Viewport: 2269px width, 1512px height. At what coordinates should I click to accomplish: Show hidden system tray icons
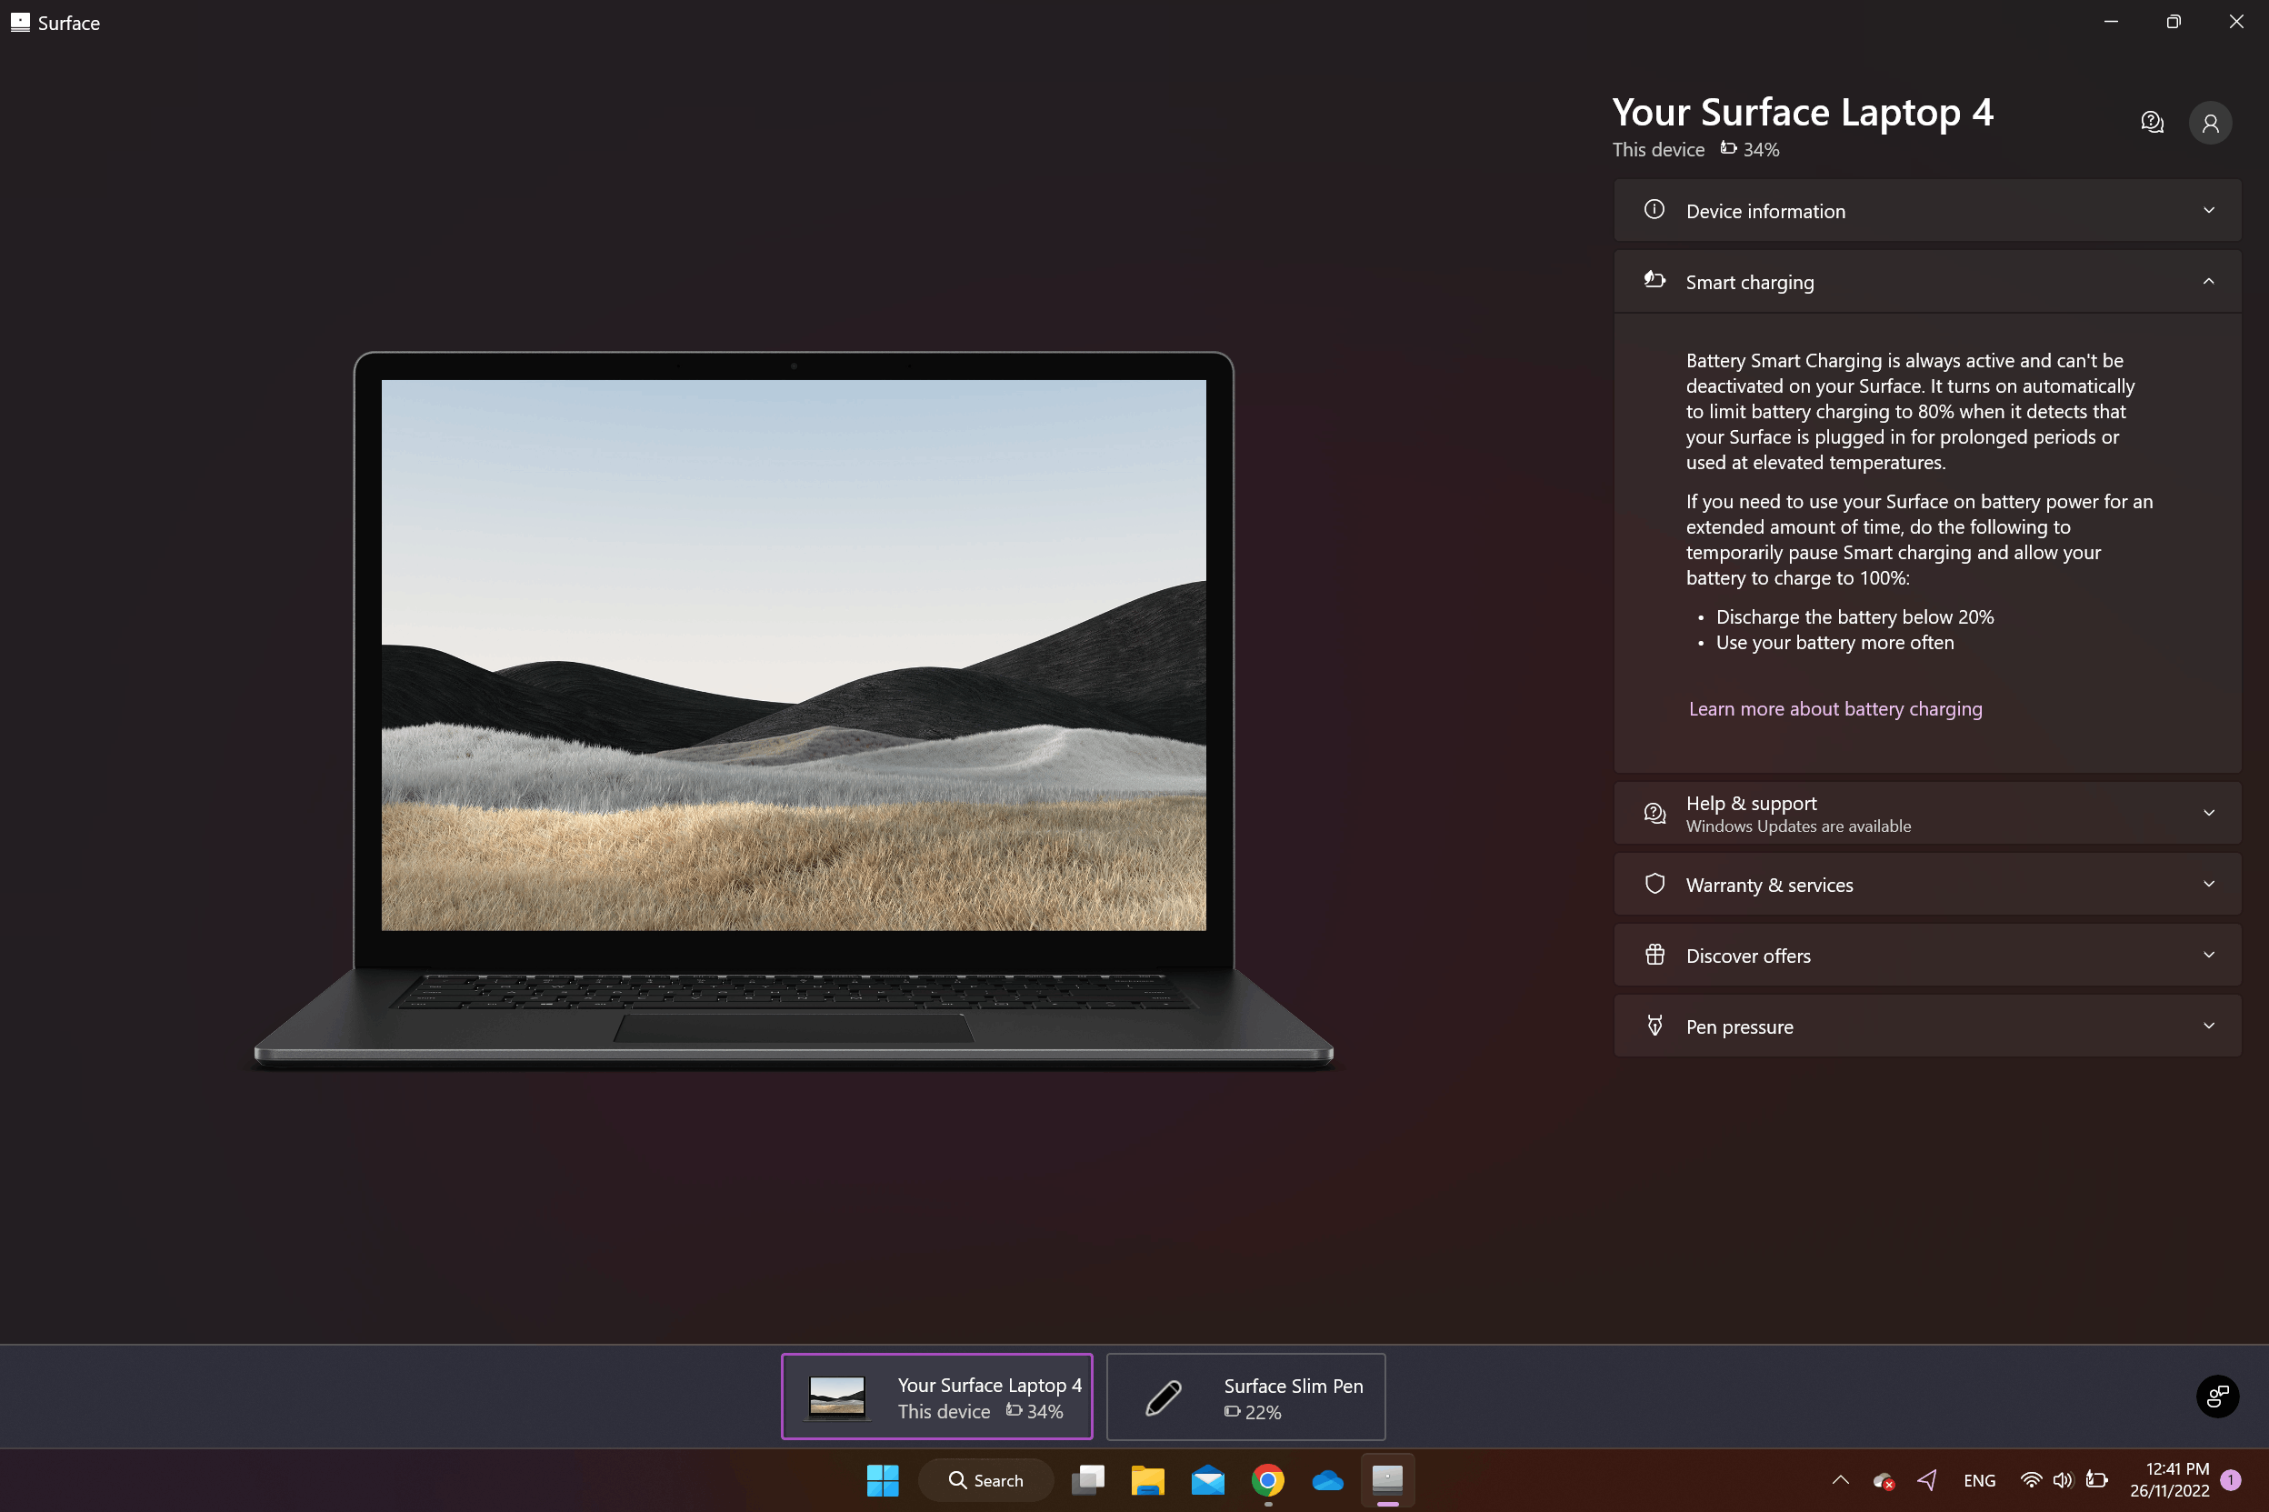[1840, 1479]
